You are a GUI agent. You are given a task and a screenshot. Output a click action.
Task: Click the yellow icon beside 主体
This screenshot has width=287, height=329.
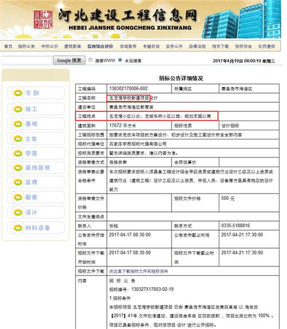point(18,139)
